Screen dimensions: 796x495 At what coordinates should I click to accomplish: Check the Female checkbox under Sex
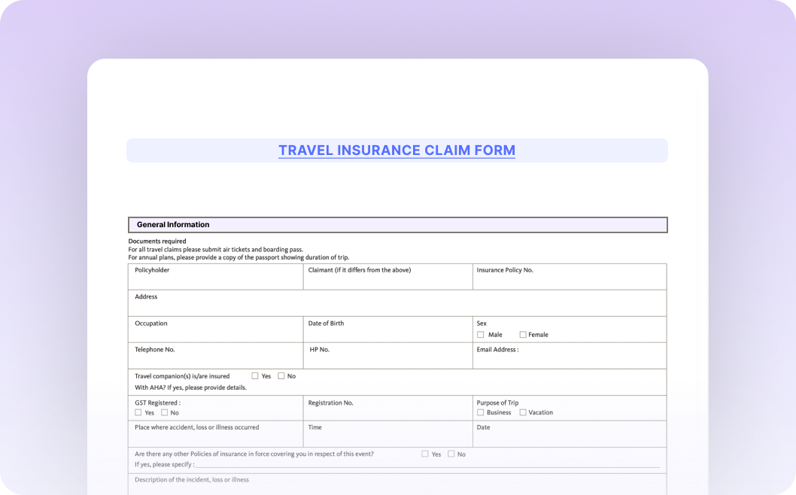pyautogui.click(x=523, y=335)
